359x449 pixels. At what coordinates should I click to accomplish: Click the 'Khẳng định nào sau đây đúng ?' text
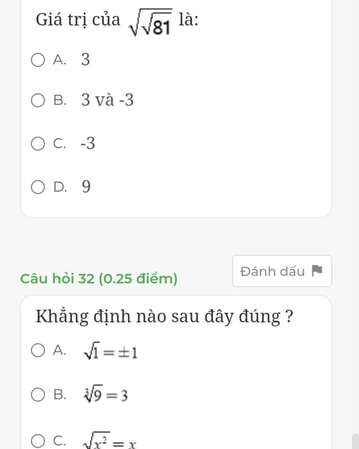pos(164,316)
